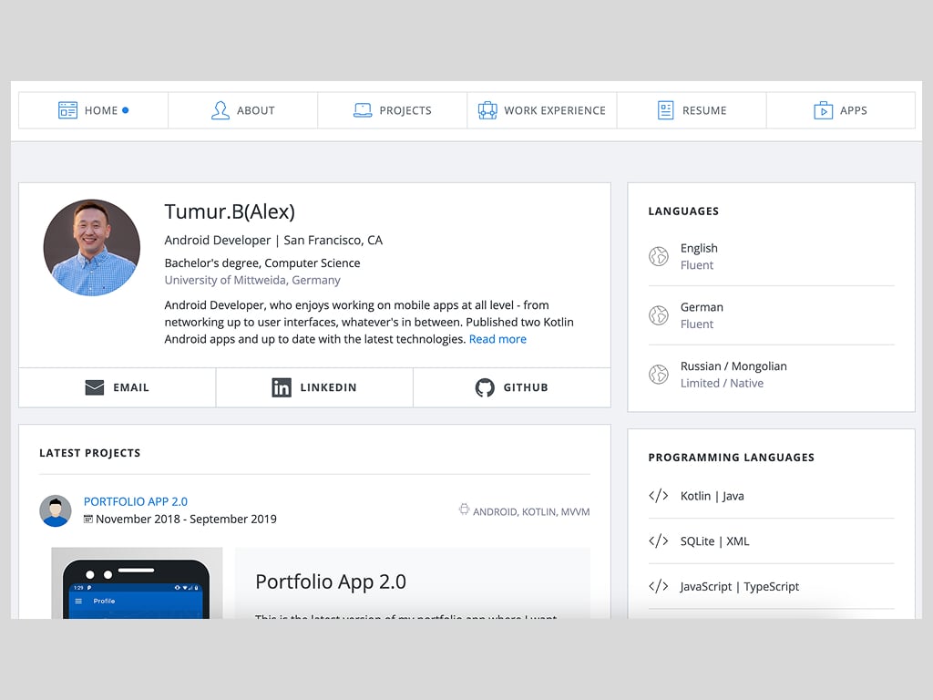933x700 pixels.
Task: Click the Work Experience briefcase icon
Action: coord(487,109)
